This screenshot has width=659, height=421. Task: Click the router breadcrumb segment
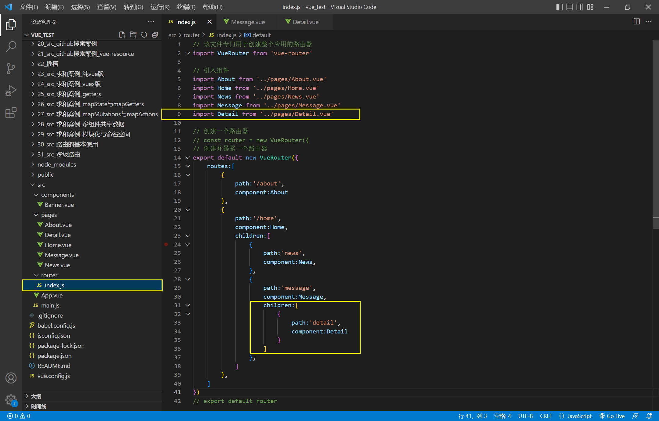point(191,35)
